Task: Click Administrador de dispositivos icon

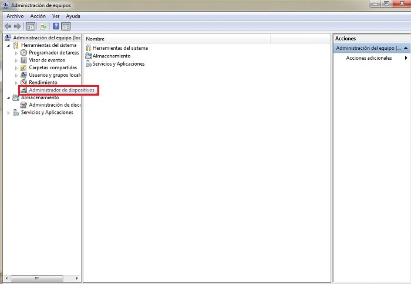Action: [x=24, y=90]
